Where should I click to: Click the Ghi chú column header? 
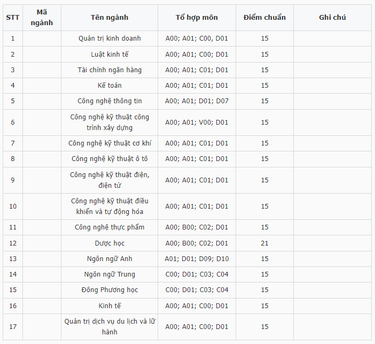pyautogui.click(x=332, y=18)
